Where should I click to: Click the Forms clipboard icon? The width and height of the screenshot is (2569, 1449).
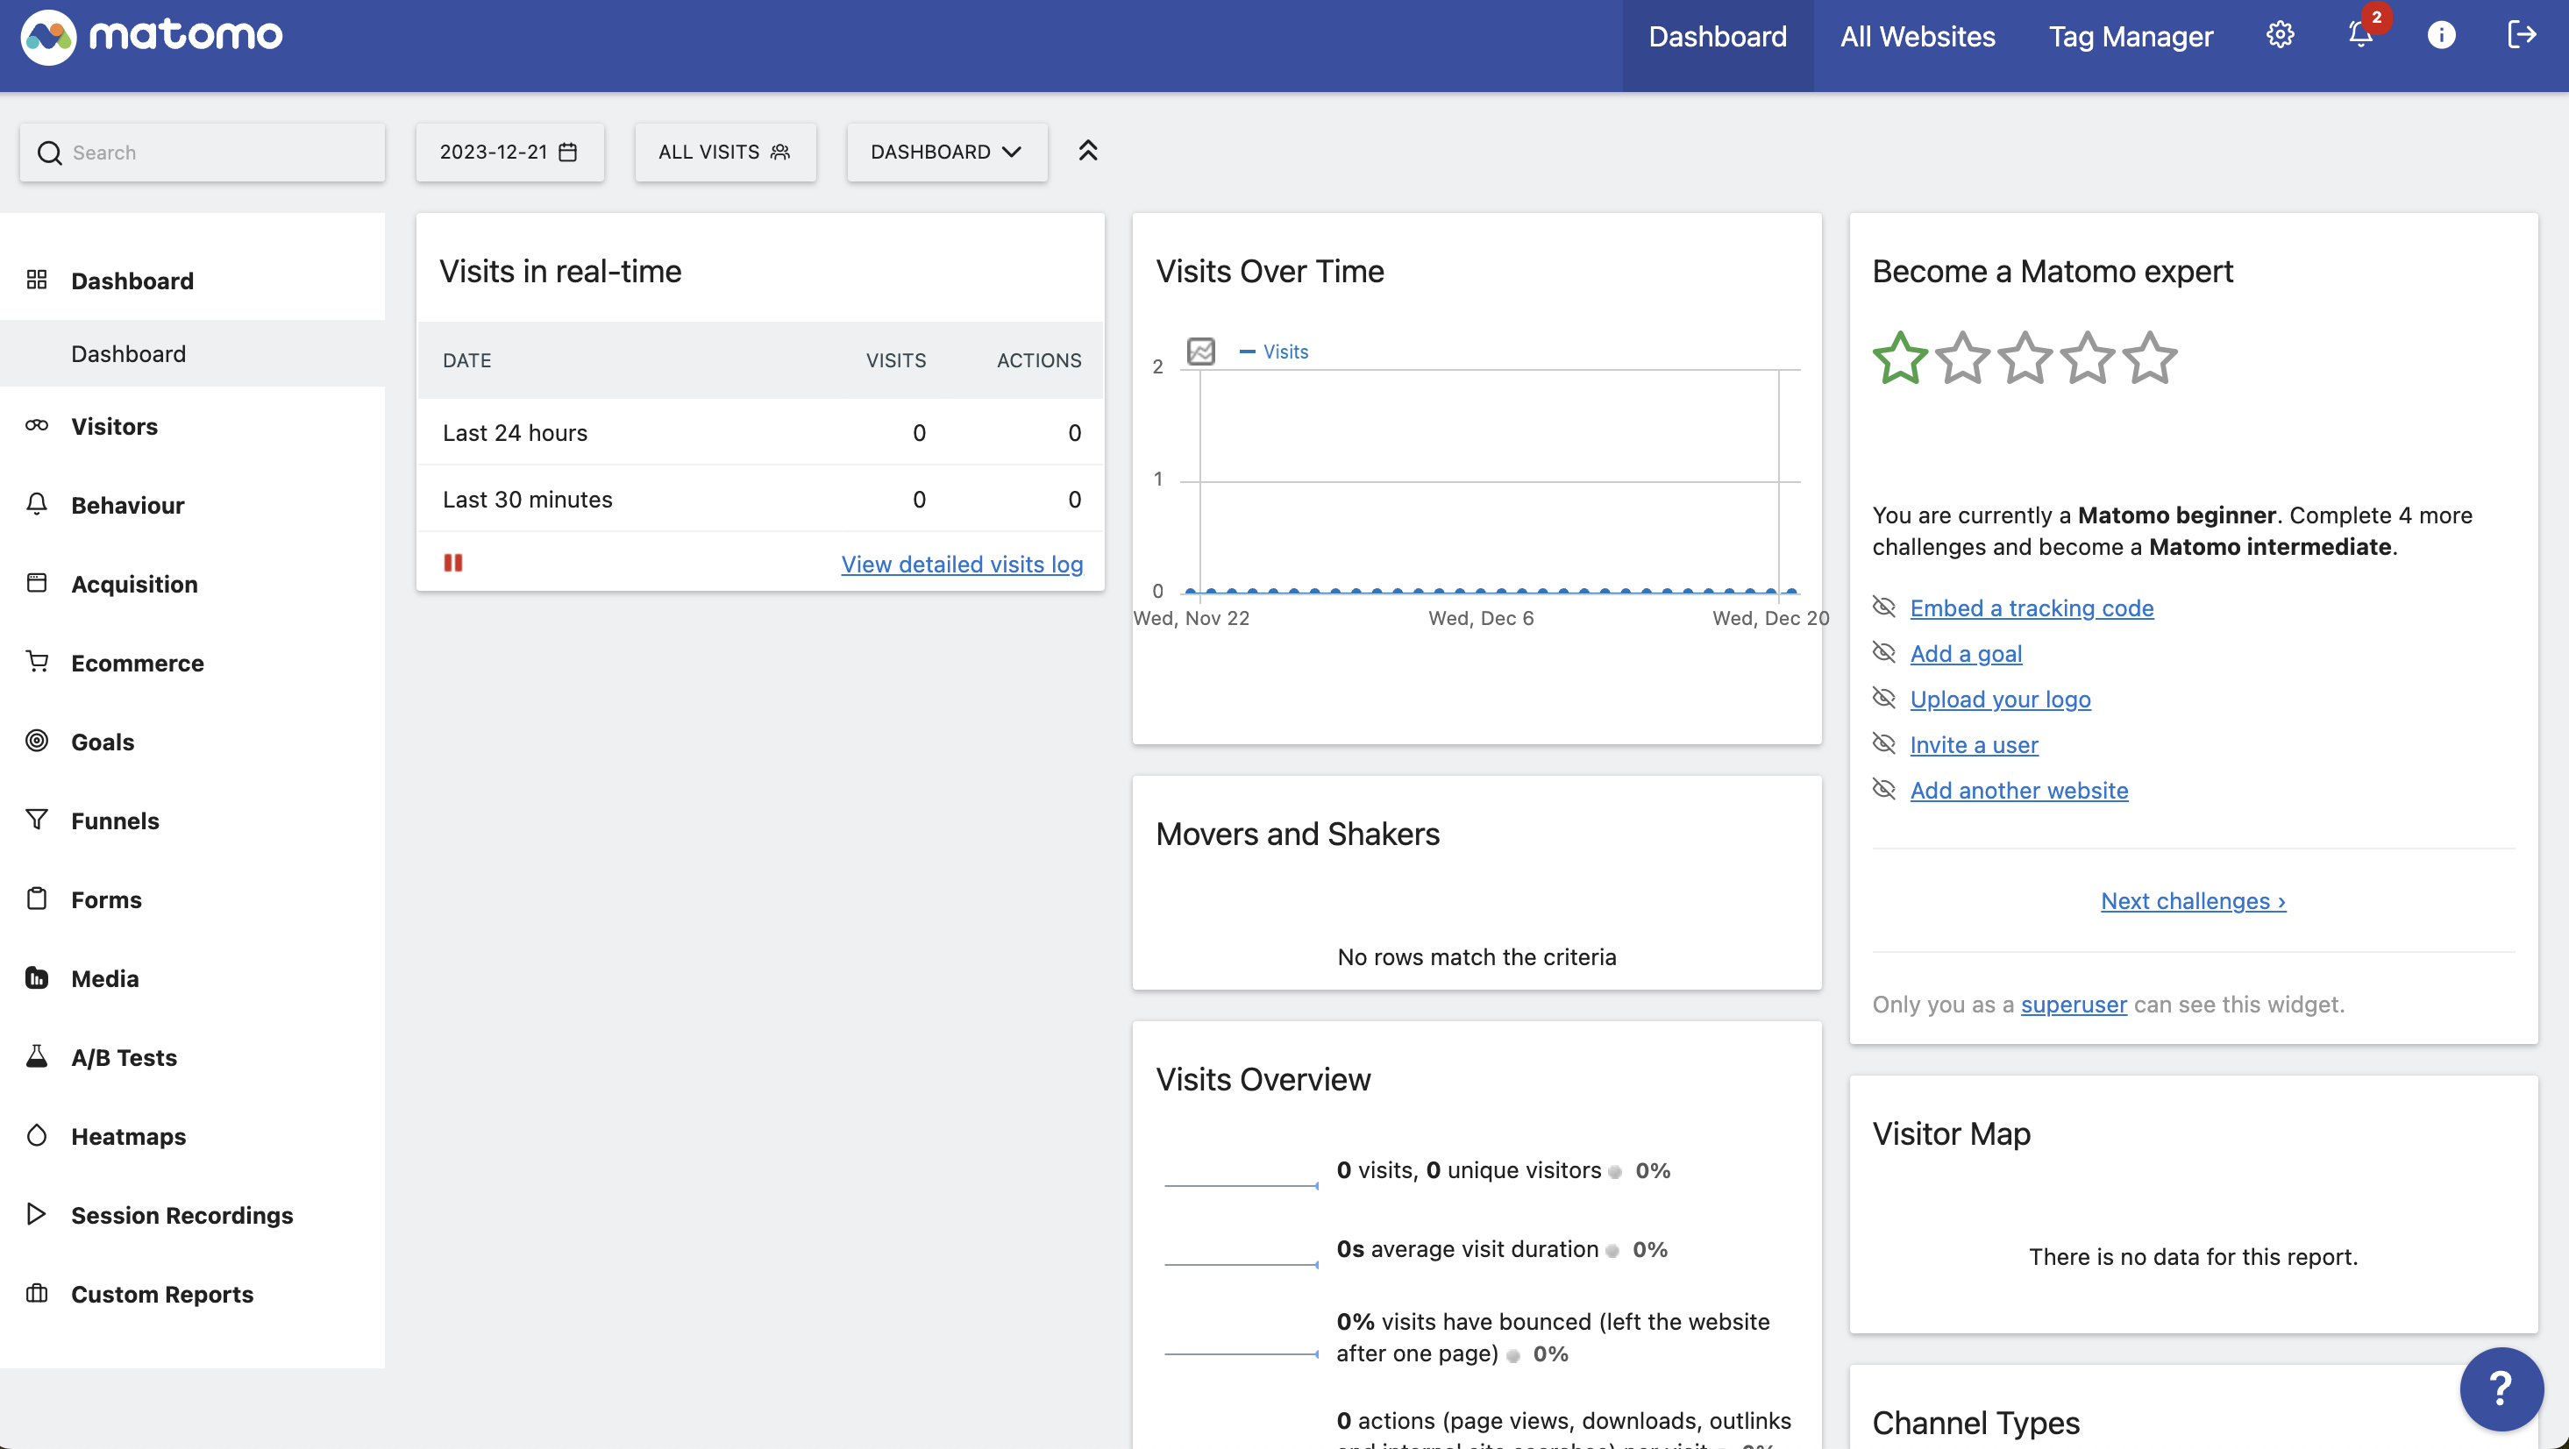pyautogui.click(x=37, y=899)
